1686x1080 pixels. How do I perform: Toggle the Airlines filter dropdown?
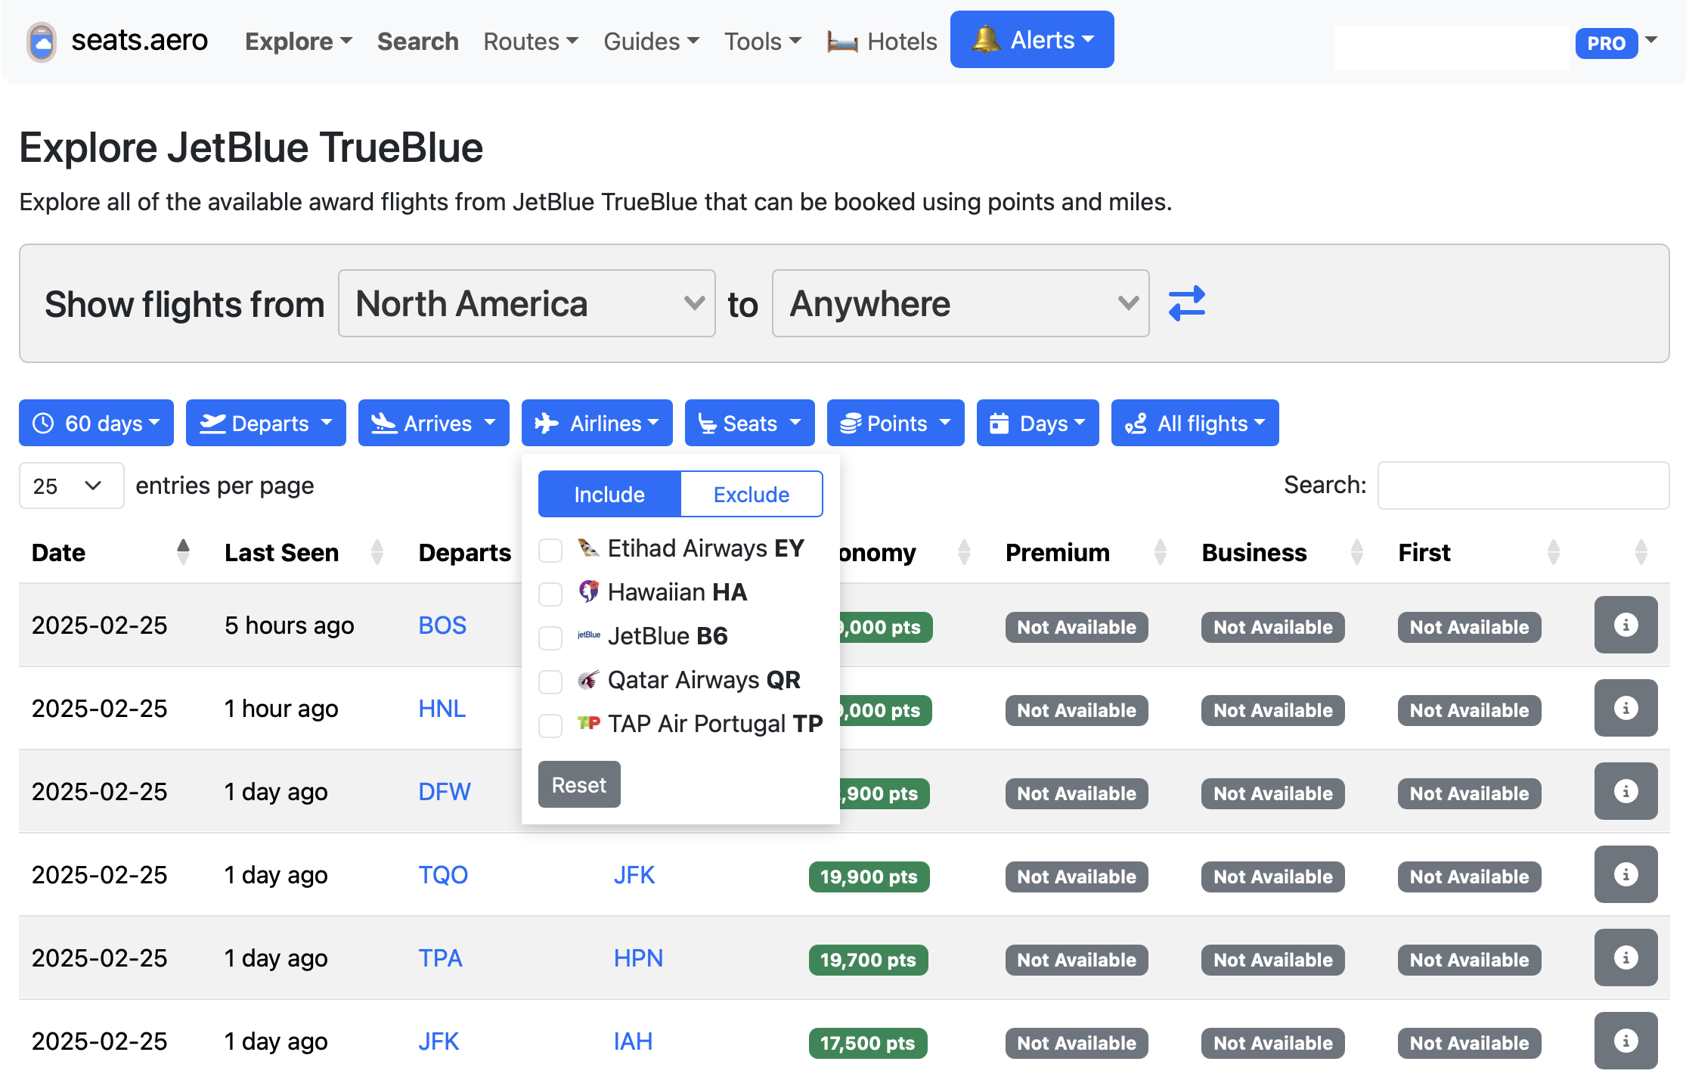pyautogui.click(x=597, y=423)
